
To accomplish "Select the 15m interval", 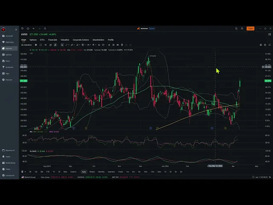I will pos(152,172).
